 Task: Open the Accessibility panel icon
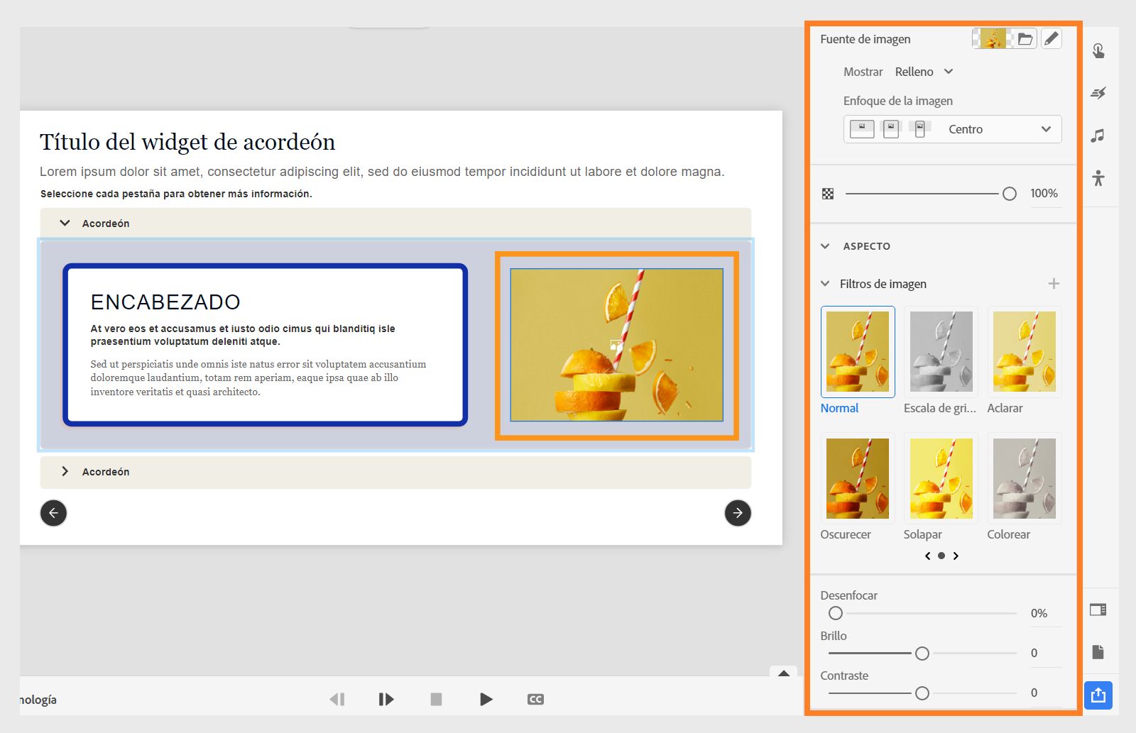click(x=1098, y=178)
